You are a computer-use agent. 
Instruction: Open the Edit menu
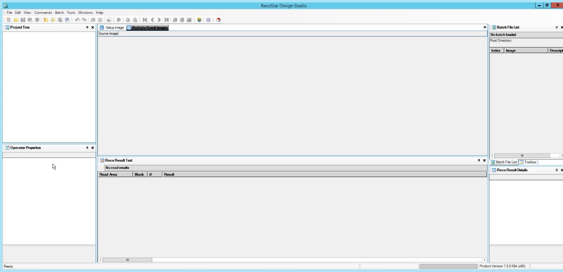[18, 12]
